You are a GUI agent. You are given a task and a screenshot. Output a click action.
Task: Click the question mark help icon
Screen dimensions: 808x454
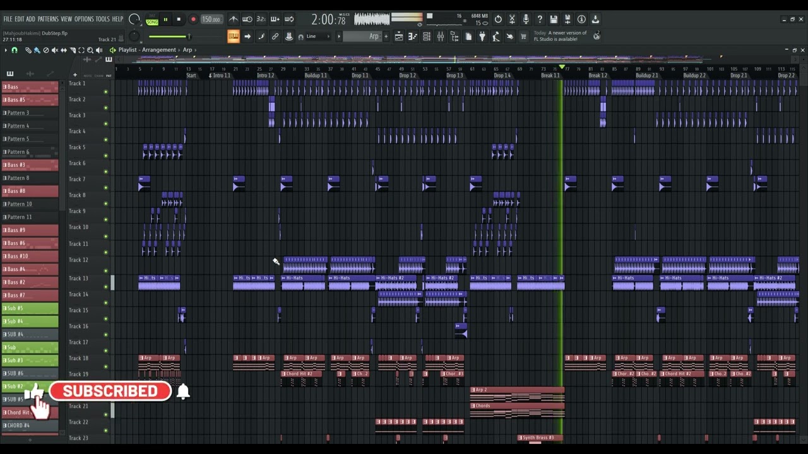pyautogui.click(x=539, y=20)
